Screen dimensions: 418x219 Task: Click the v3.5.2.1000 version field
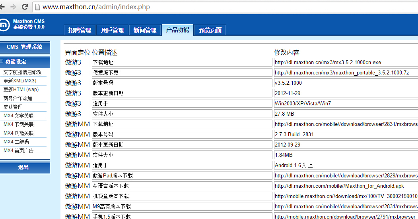coord(346,83)
